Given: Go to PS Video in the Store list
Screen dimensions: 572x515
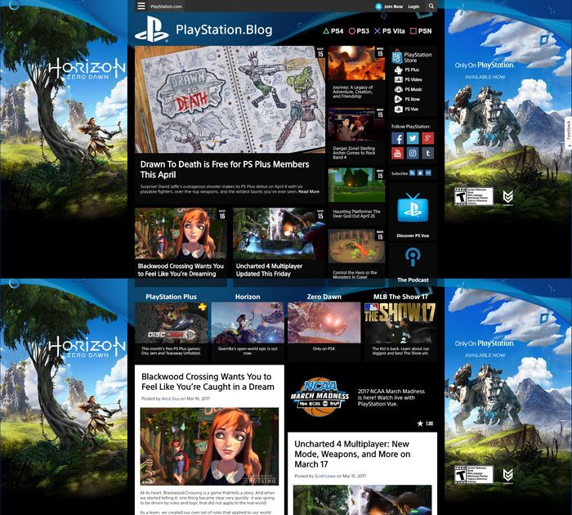Looking at the screenshot, I should pyautogui.click(x=409, y=79).
